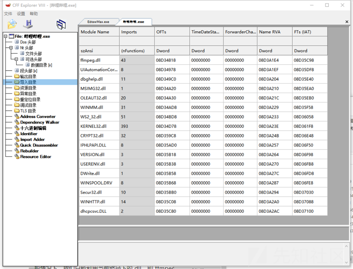
Task: Switch to the EdrawMax.exe tab
Action: [x=98, y=22]
